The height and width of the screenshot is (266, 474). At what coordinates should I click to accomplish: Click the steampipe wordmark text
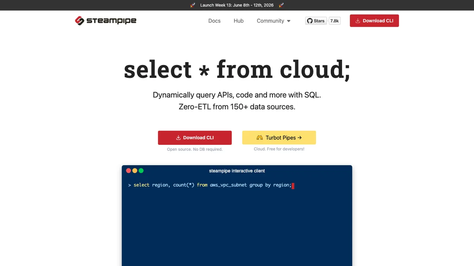pos(111,21)
